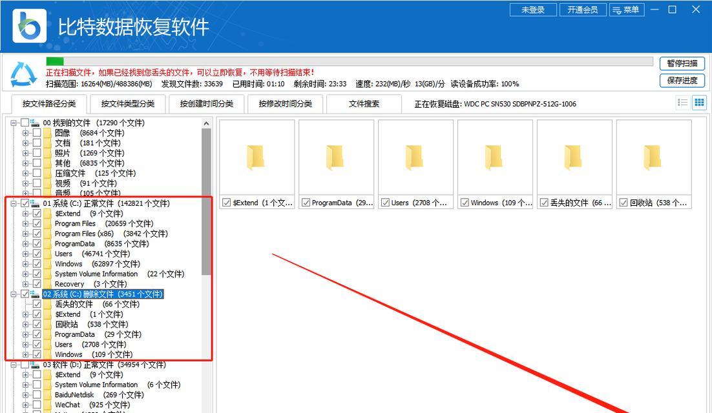Open the 文件搜索 tab
The width and height of the screenshot is (712, 413).
(364, 104)
